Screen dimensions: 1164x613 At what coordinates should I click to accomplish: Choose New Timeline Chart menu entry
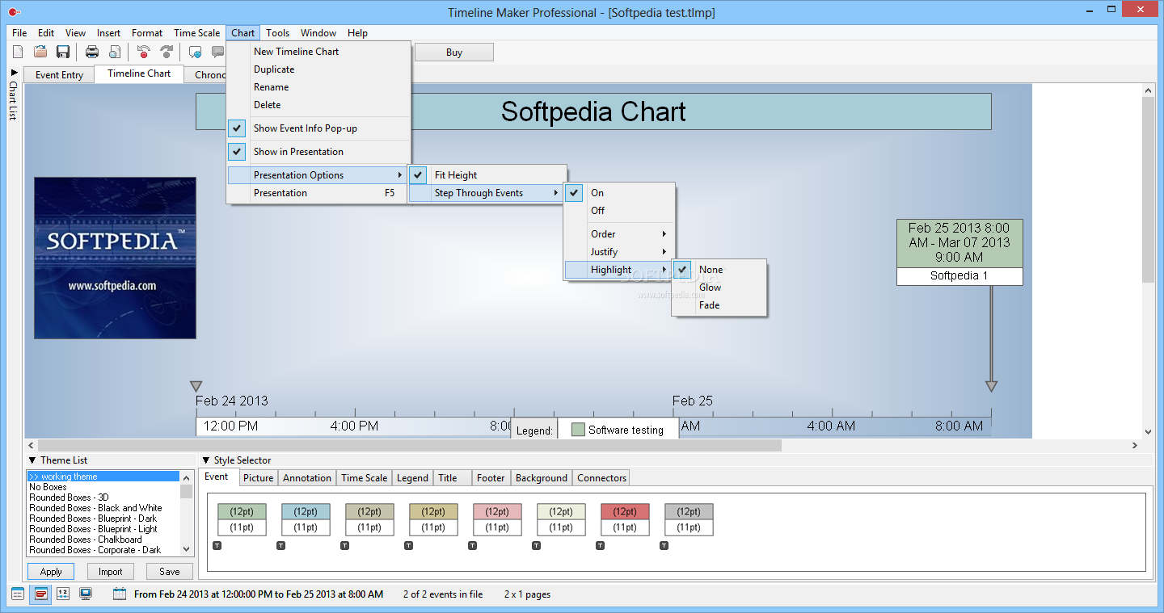[x=319, y=52]
